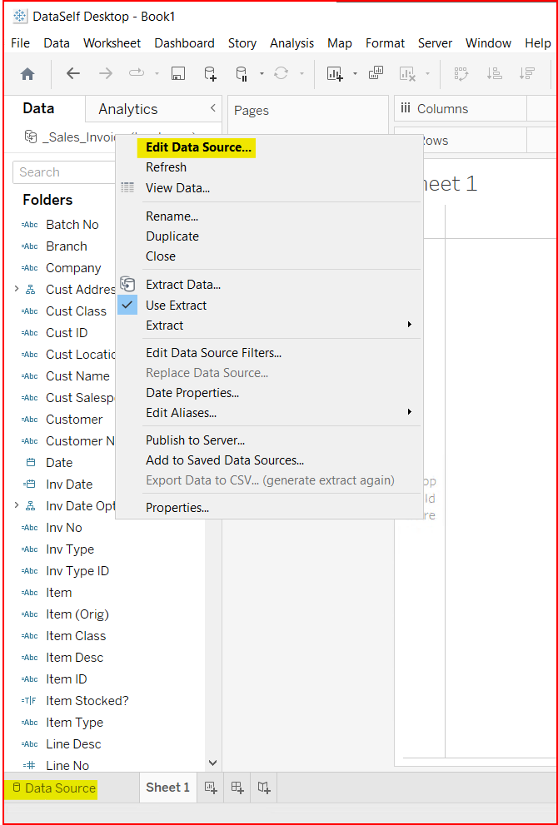Toggle Pause Auto Updates in the toolbar
This screenshot has height=825, width=558.
pyautogui.click(x=242, y=73)
